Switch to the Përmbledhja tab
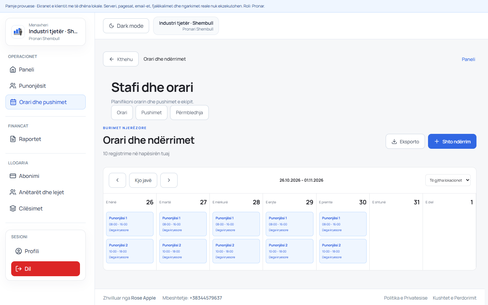Screen dimensions: 488x305 [189, 113]
